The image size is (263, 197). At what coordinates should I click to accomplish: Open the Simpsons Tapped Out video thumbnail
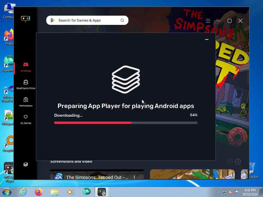click(x=97, y=174)
